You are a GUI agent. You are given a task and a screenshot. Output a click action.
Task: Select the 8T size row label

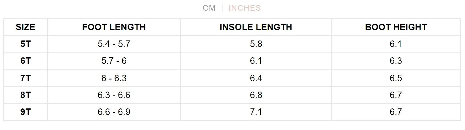pos(26,95)
